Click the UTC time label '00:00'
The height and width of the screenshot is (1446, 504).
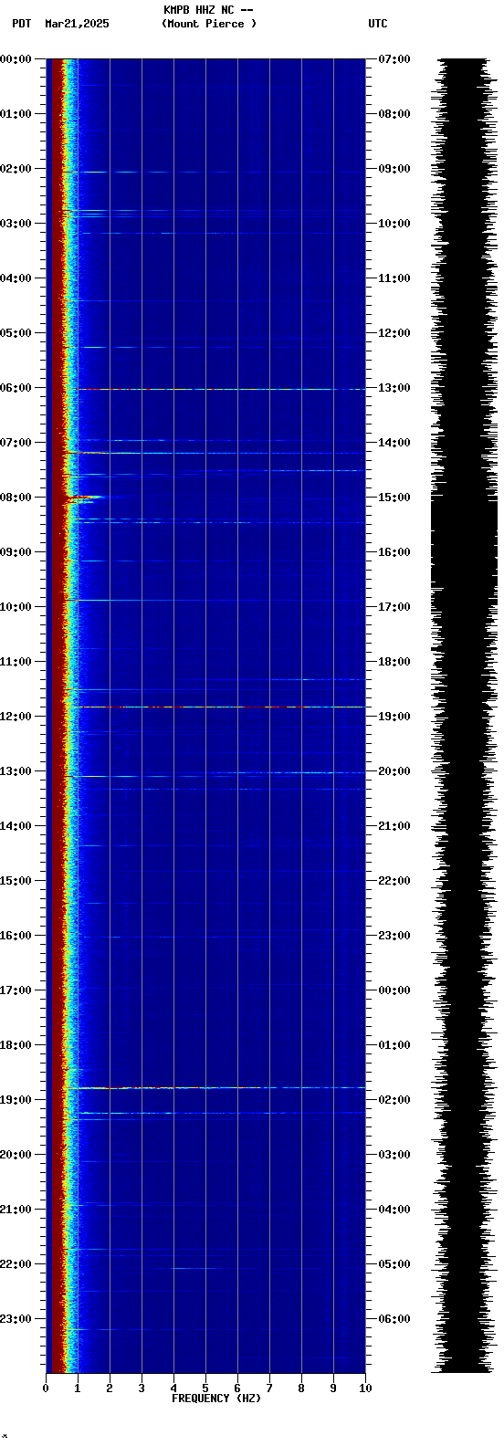[394, 990]
